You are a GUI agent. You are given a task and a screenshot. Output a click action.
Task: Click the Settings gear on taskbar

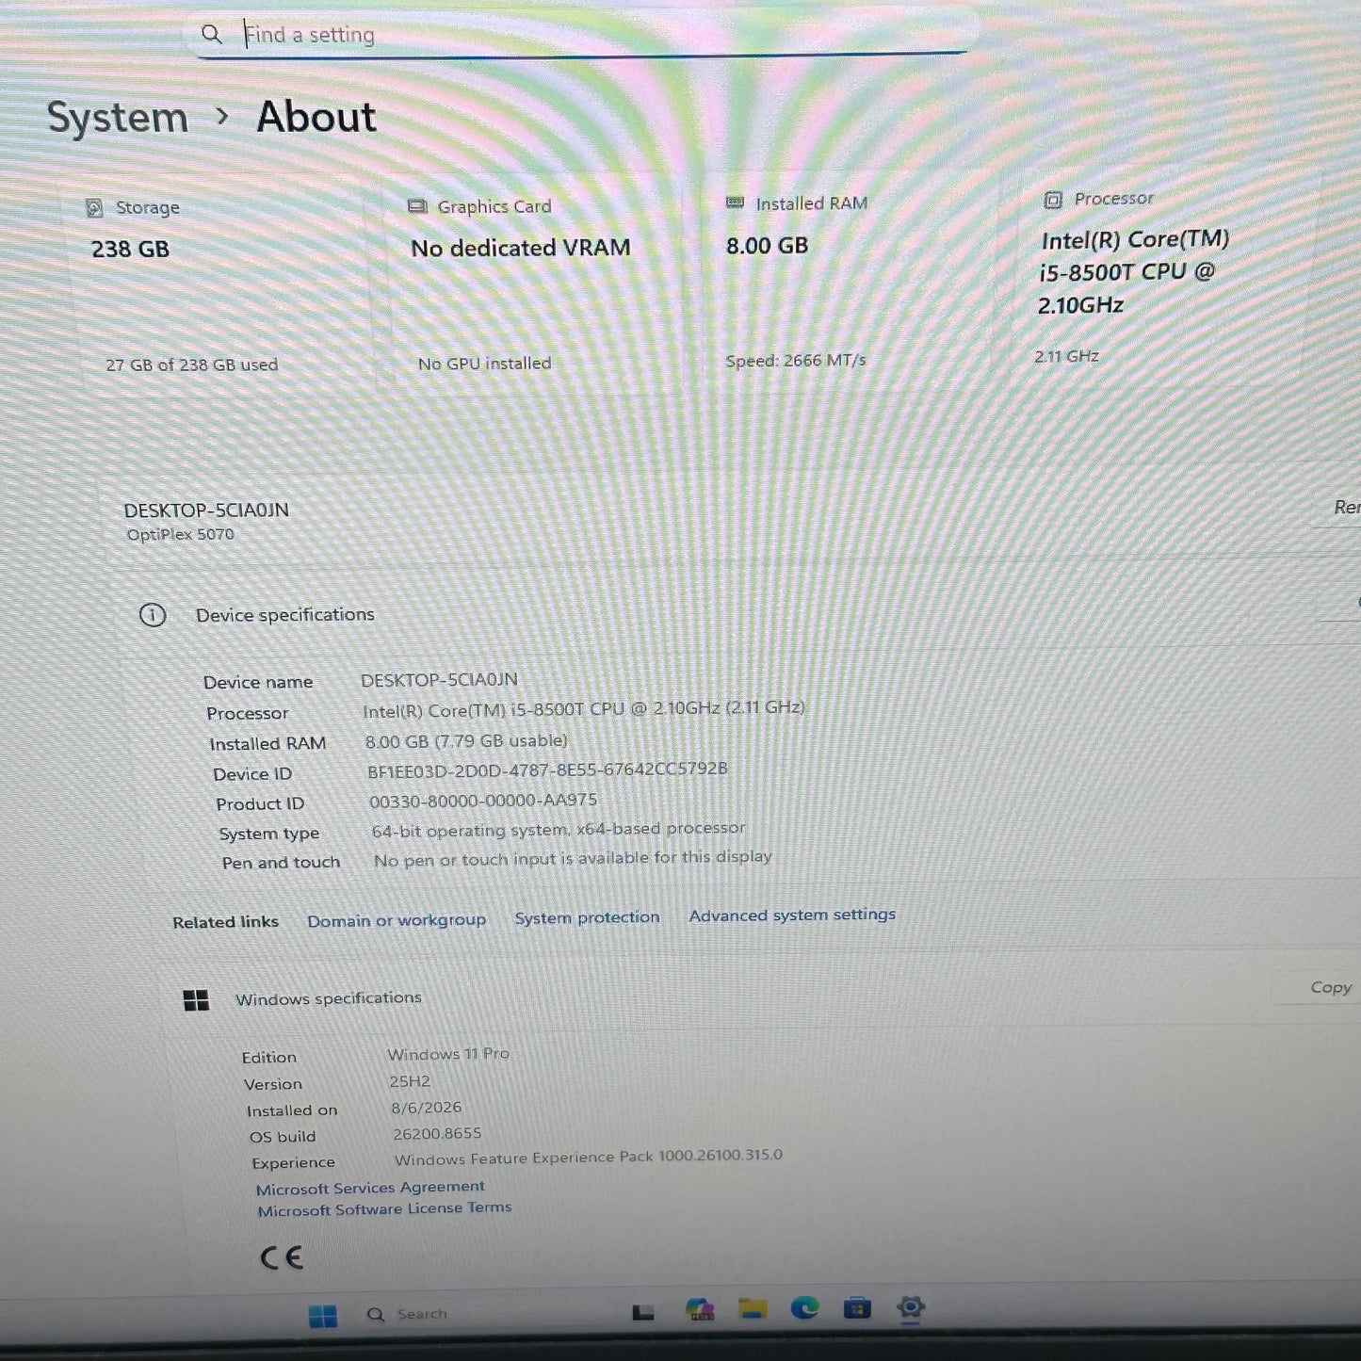pyautogui.click(x=911, y=1307)
